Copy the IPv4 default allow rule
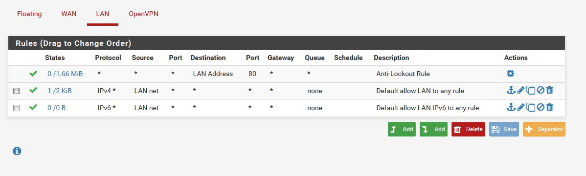This screenshot has width=586, height=176. tap(531, 90)
